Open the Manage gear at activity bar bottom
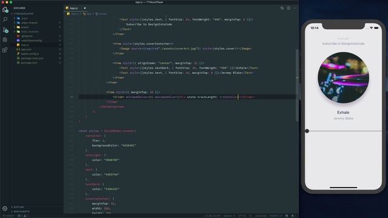 click(x=5, y=208)
